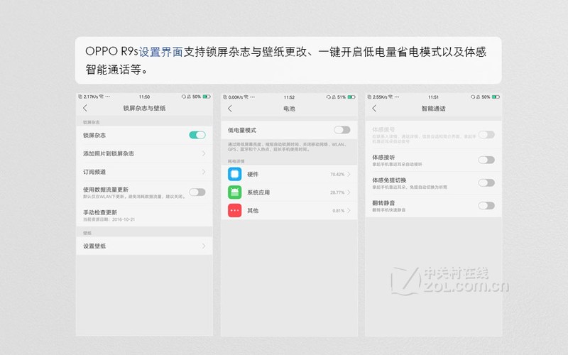Click 翻转静音 label
The width and height of the screenshot is (568, 355).
coord(383,203)
